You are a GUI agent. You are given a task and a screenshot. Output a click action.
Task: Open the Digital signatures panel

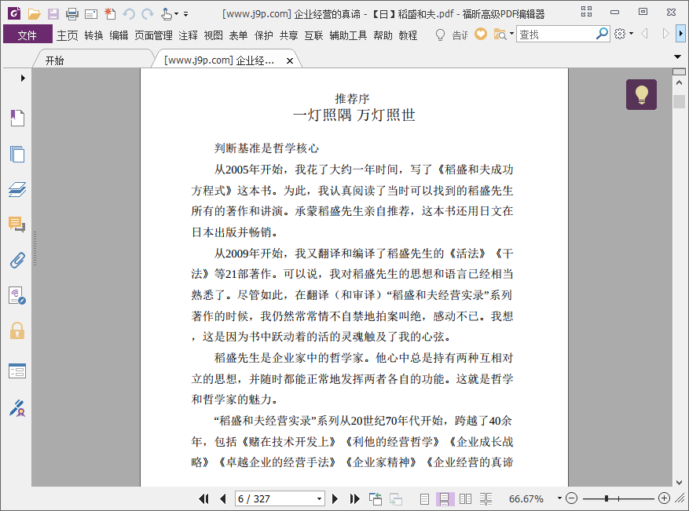(x=17, y=295)
